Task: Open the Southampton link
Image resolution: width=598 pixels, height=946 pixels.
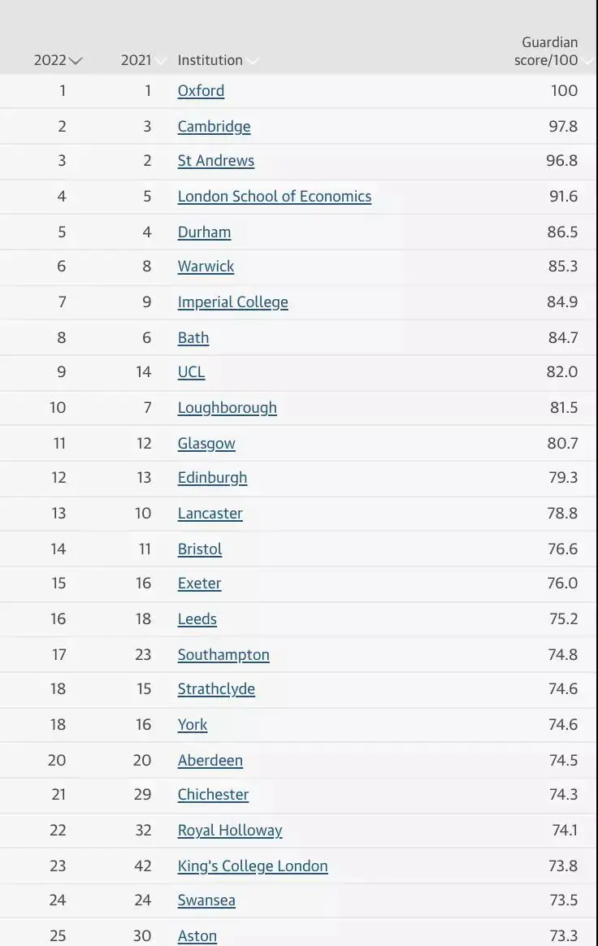Action: click(223, 655)
